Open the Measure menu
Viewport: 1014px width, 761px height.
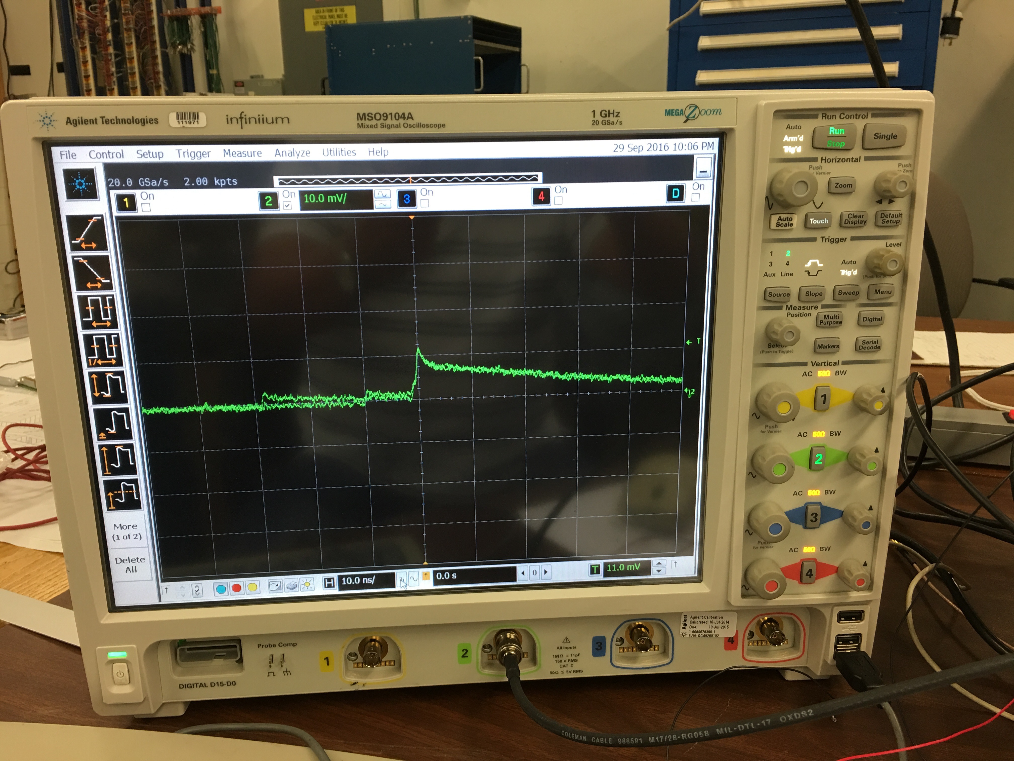pyautogui.click(x=242, y=153)
